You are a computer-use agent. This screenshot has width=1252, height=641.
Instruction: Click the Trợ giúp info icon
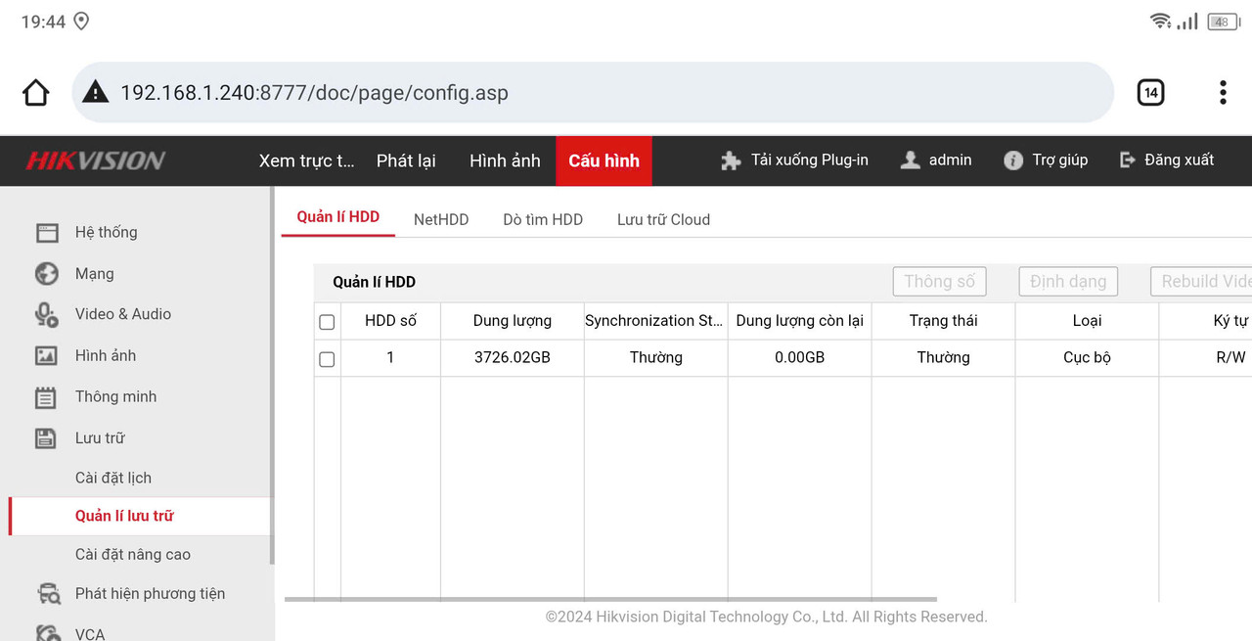[x=1013, y=160]
